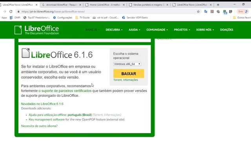Open the BAIXE JÁ menu
The height and width of the screenshot is (141, 251).
(x=93, y=30)
